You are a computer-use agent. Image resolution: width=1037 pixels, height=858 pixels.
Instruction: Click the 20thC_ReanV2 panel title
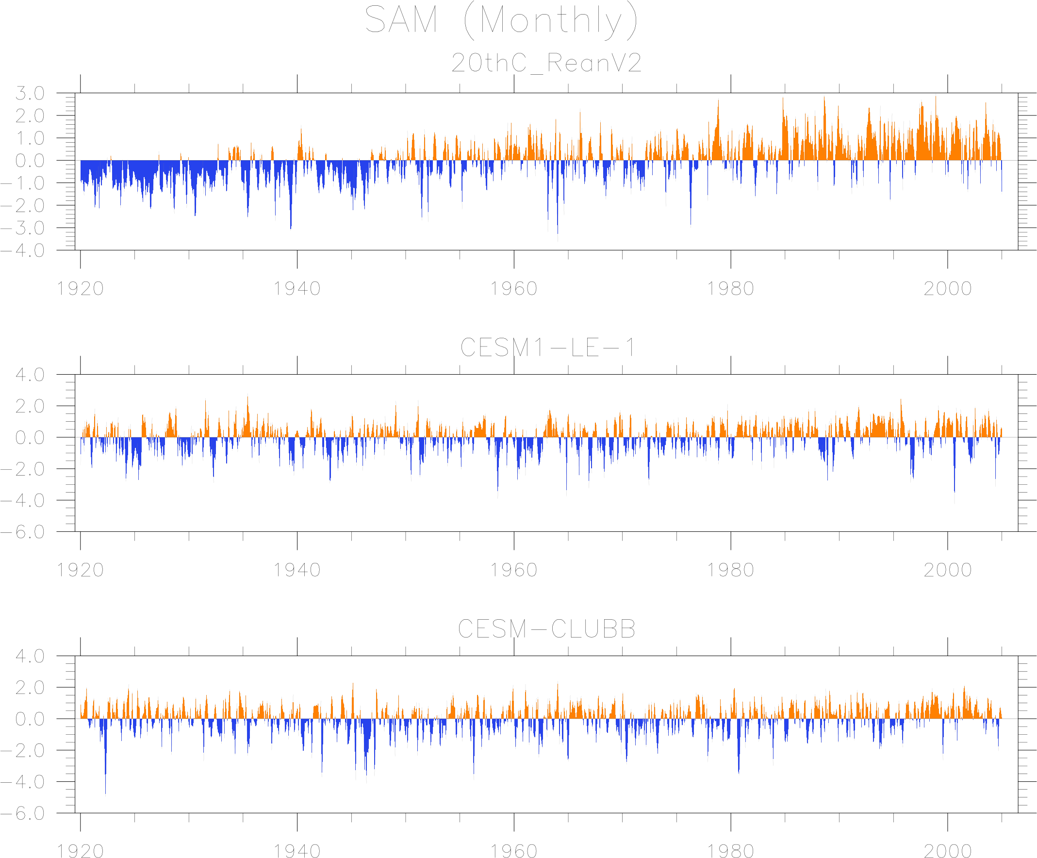(546, 63)
